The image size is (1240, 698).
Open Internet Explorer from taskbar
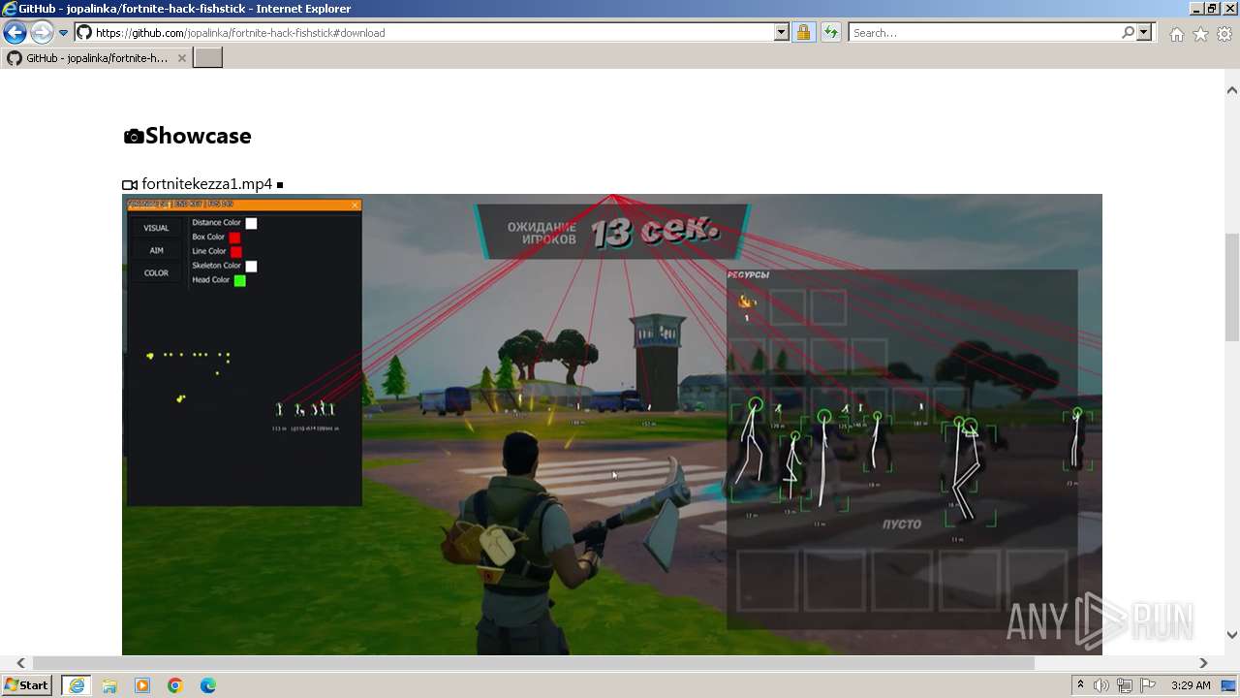76,685
